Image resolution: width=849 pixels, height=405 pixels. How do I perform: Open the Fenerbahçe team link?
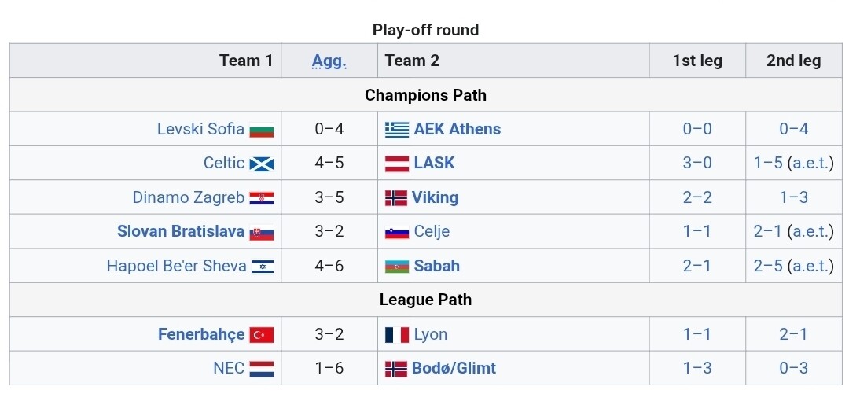click(201, 334)
